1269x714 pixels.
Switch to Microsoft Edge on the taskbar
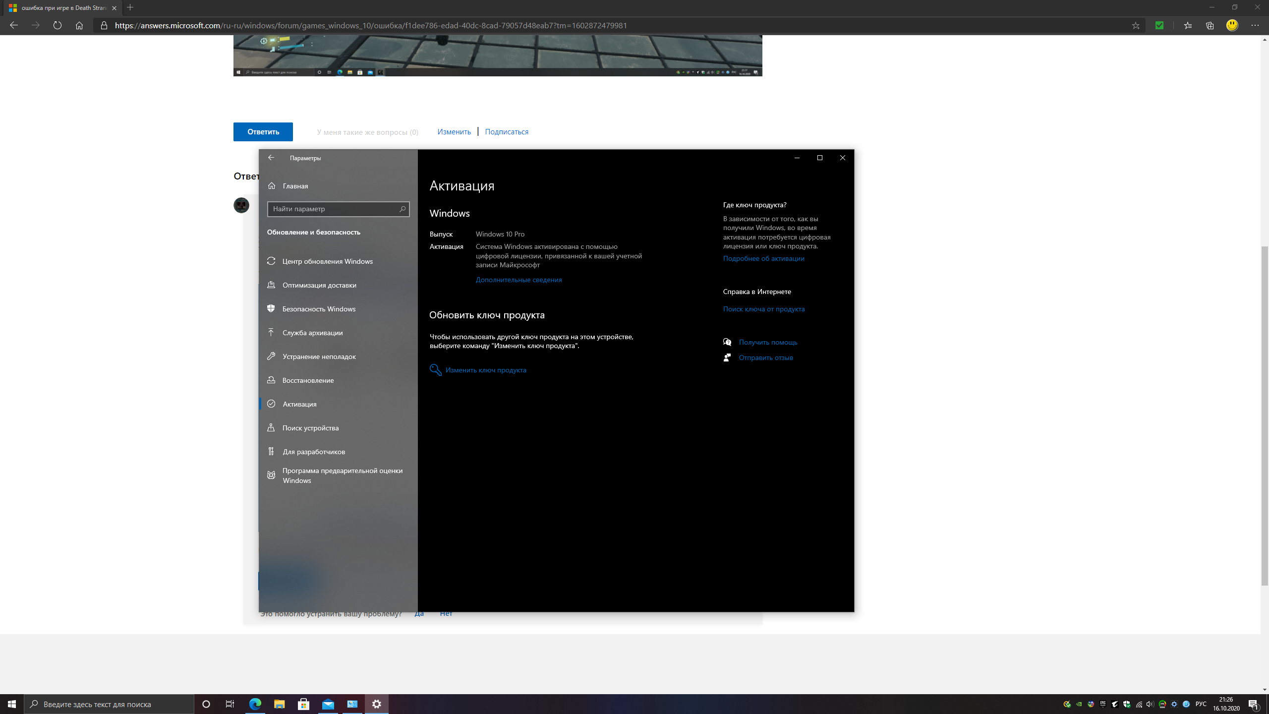pos(255,704)
